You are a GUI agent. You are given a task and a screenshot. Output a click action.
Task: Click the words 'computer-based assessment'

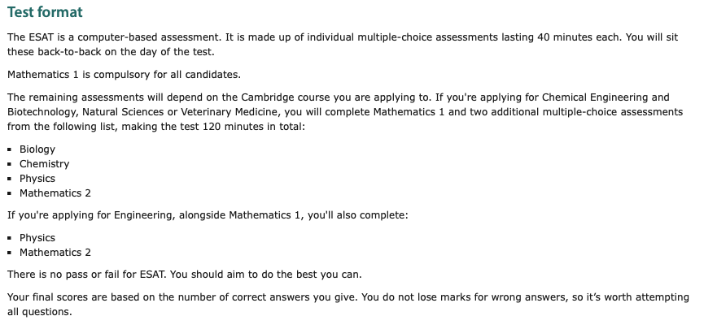coord(148,37)
